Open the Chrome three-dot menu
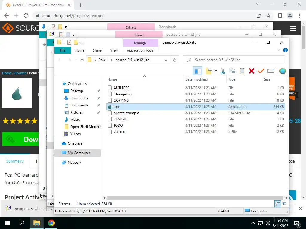This screenshot has height=229, width=306. [299, 16]
